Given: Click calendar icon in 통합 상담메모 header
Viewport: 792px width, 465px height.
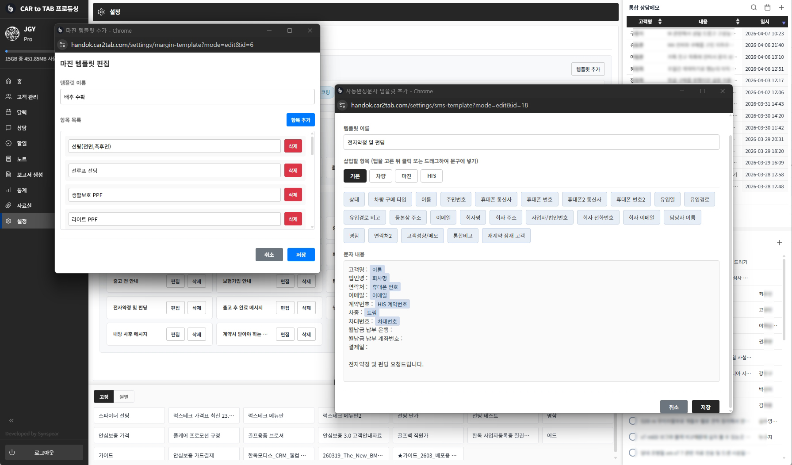Looking at the screenshot, I should point(768,8).
